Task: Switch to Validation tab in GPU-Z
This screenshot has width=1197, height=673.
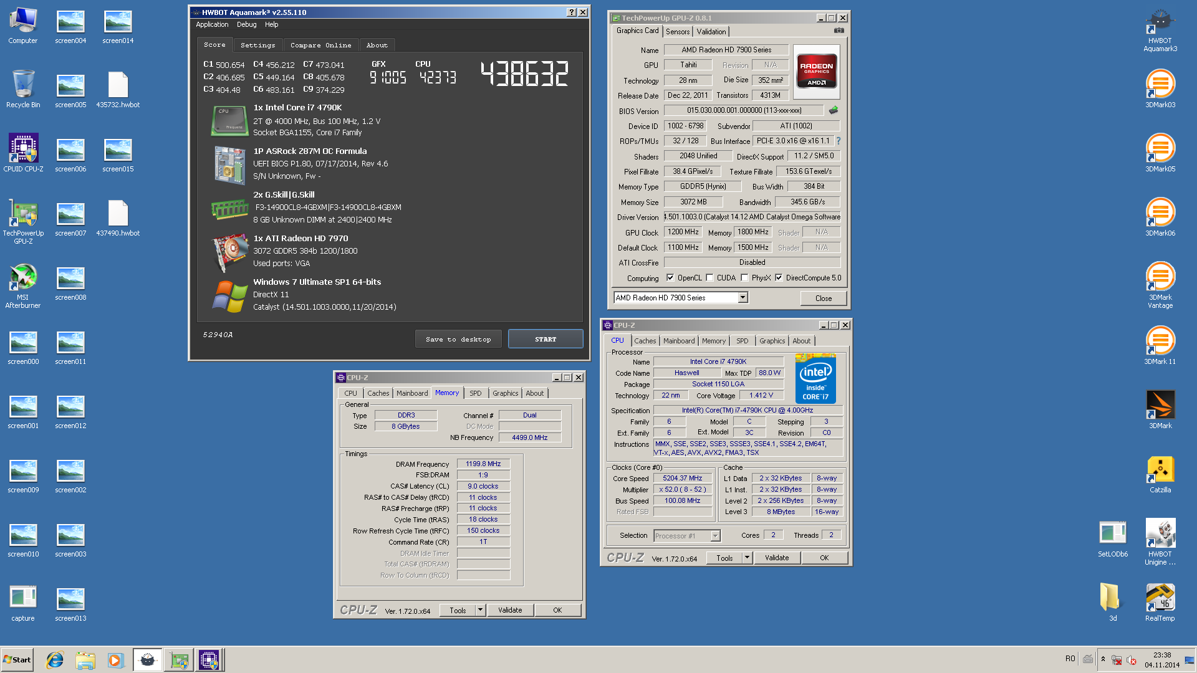Action: pyautogui.click(x=711, y=32)
